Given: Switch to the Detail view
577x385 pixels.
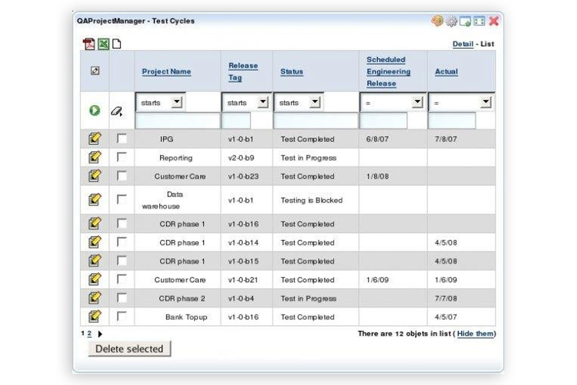Looking at the screenshot, I should click(462, 44).
